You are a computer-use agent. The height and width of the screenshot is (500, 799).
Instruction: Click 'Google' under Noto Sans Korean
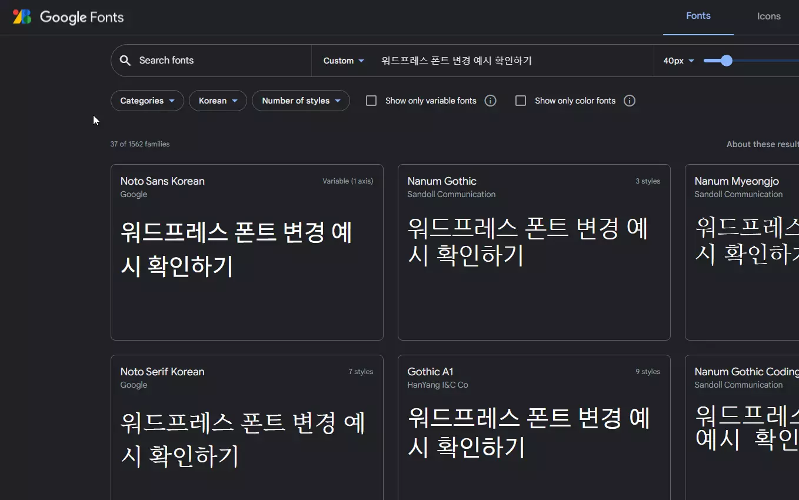tap(134, 194)
